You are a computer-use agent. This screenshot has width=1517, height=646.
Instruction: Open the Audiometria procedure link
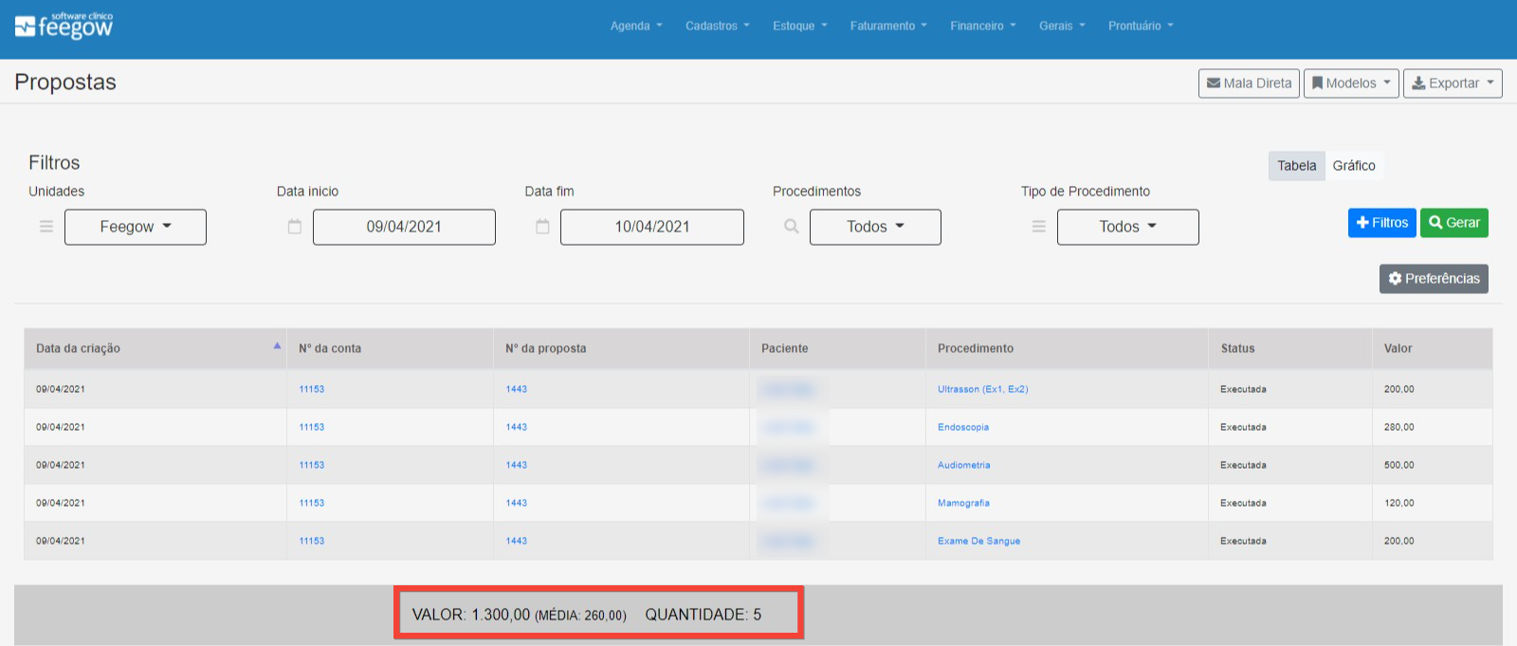point(964,465)
